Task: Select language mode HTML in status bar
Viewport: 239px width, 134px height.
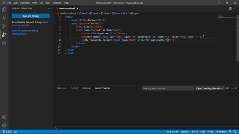Action: click(x=211, y=132)
